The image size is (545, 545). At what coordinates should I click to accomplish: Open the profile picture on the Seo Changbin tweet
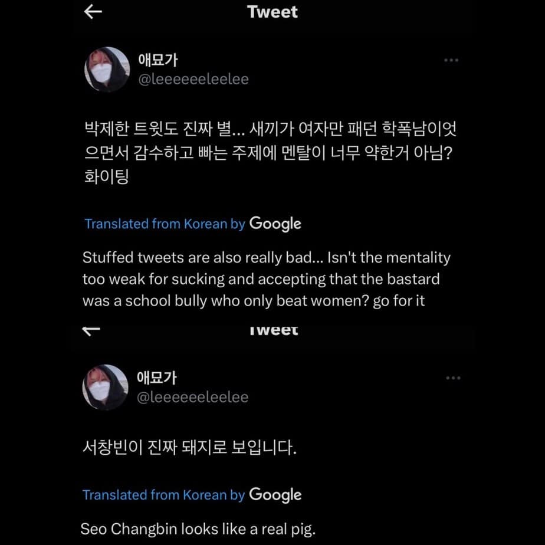tap(106, 388)
